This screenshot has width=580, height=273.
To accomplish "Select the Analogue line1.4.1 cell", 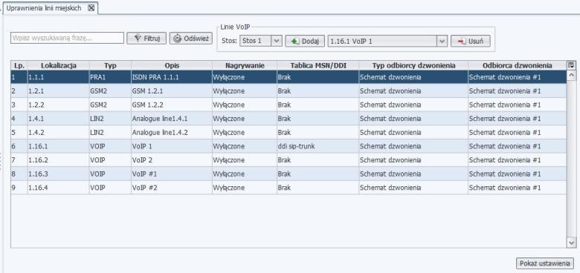I will pos(172,119).
